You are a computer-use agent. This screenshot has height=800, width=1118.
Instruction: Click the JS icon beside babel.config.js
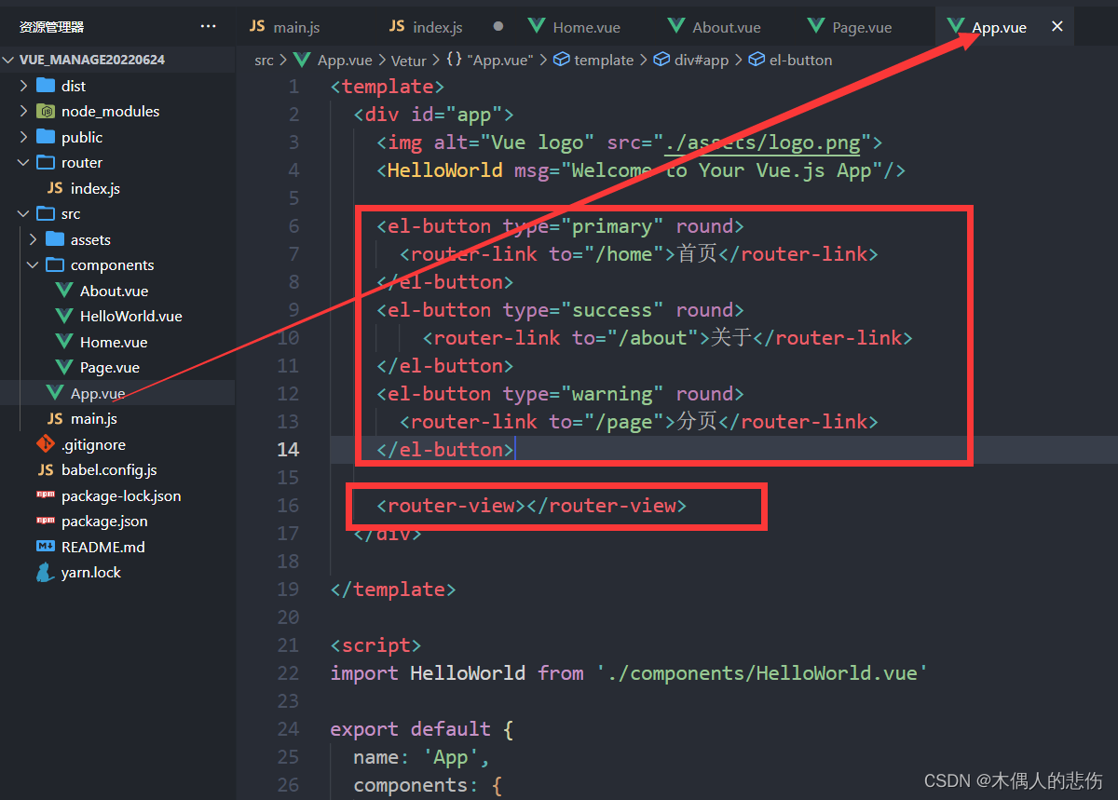coord(46,469)
